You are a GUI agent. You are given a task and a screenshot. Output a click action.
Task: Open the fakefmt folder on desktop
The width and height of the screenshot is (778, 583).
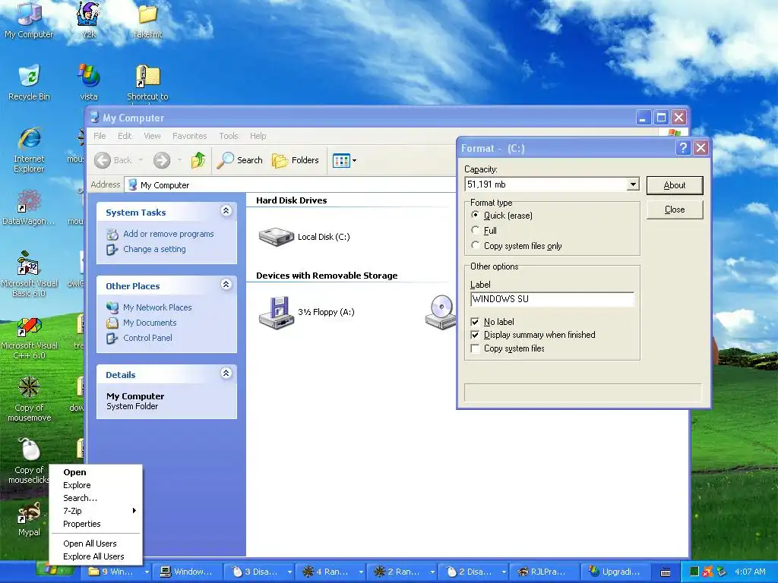[x=147, y=20]
